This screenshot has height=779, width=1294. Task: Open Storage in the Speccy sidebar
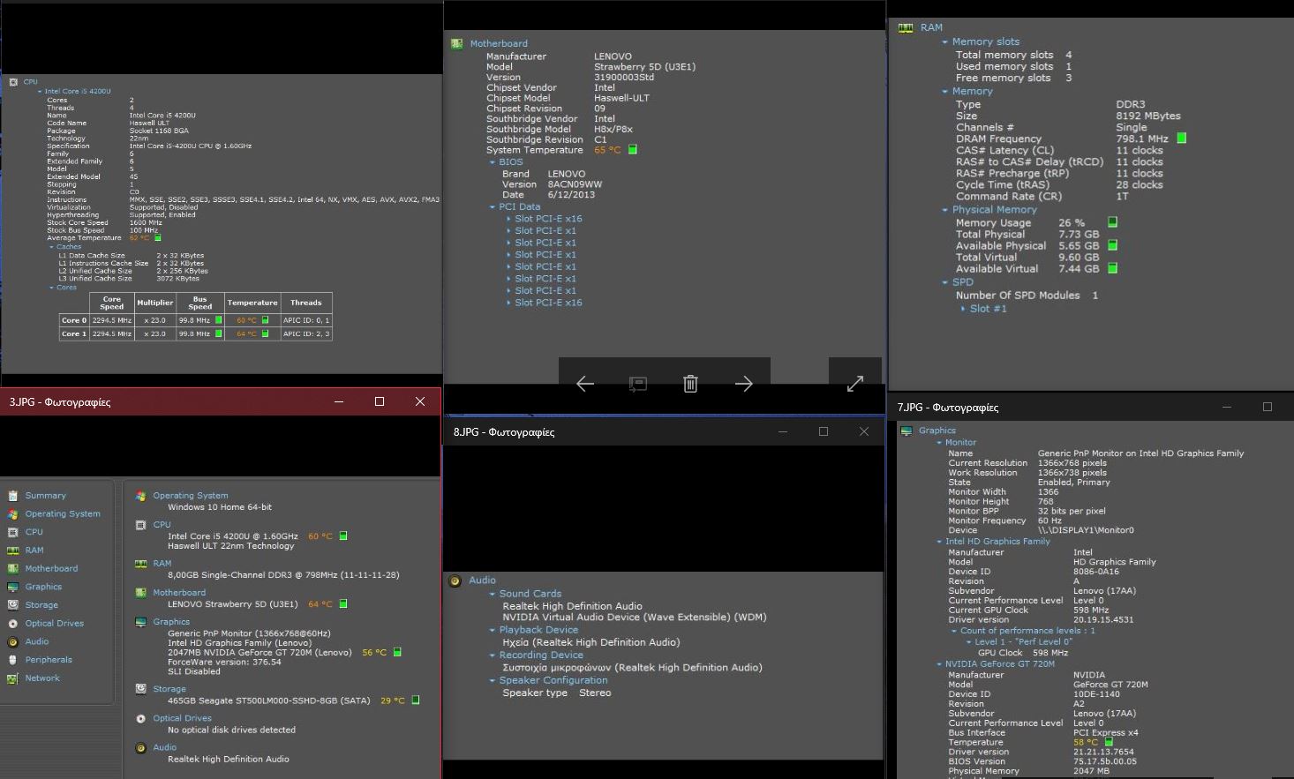pos(41,605)
